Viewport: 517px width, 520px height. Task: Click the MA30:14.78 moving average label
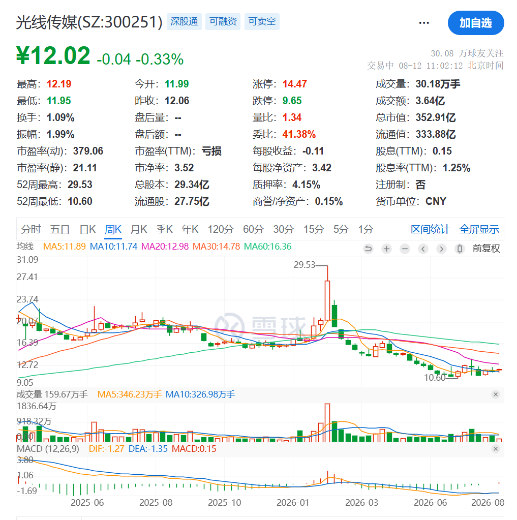(x=216, y=247)
